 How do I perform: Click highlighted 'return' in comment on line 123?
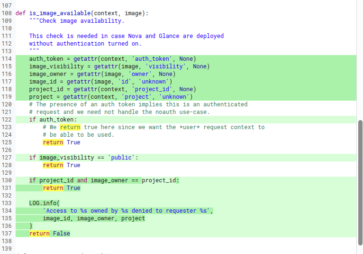point(70,127)
